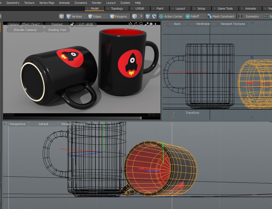
Task: Activate Polygons selection mode
Action: (118, 16)
